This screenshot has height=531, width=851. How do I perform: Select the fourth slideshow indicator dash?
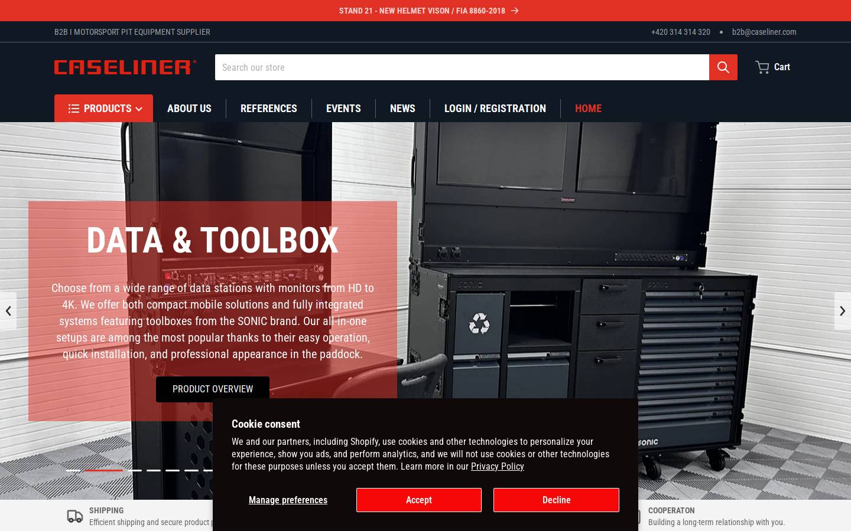pyautogui.click(x=154, y=470)
